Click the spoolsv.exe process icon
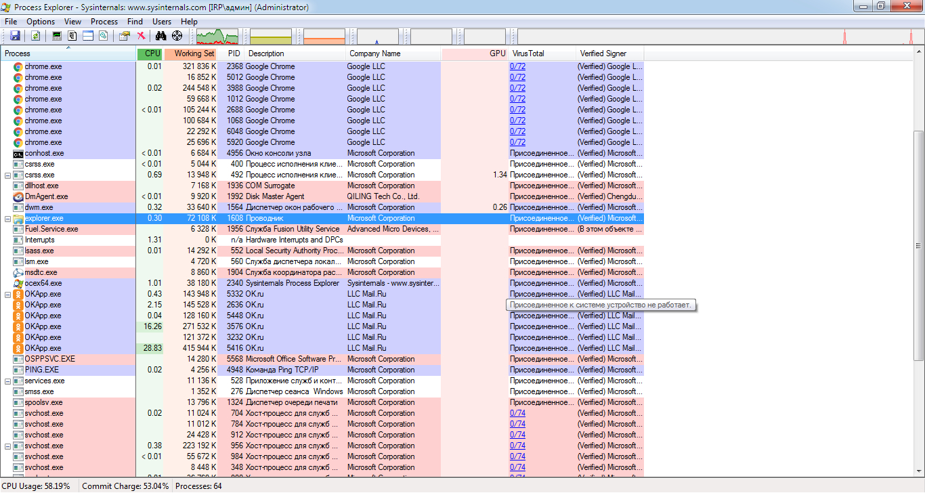 (18, 402)
